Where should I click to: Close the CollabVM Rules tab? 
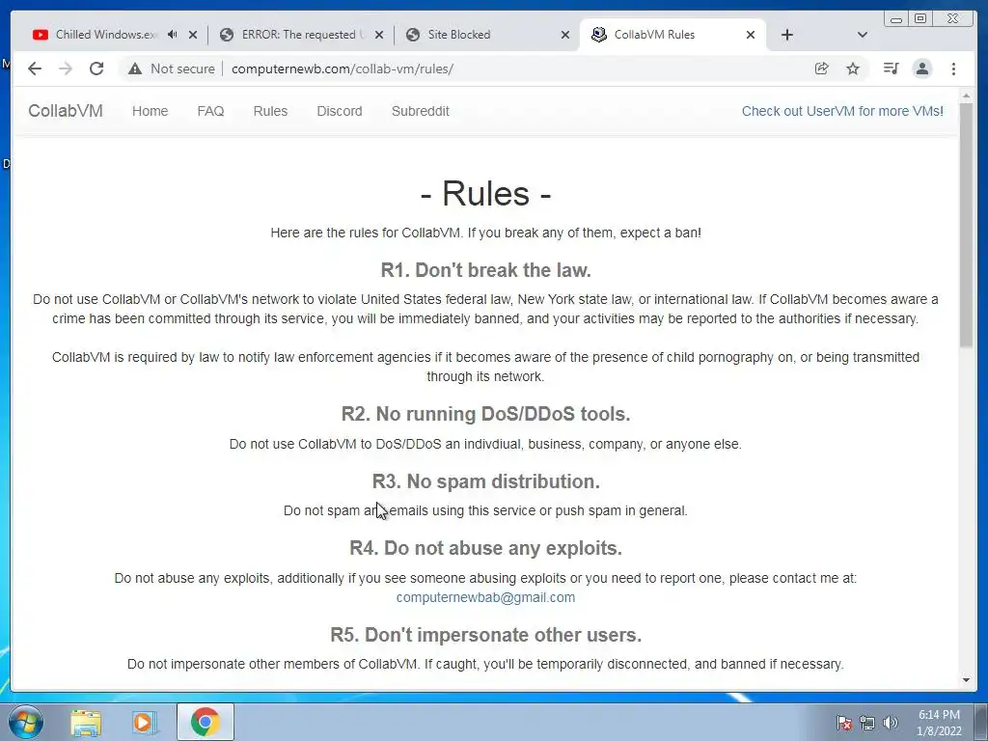(751, 35)
